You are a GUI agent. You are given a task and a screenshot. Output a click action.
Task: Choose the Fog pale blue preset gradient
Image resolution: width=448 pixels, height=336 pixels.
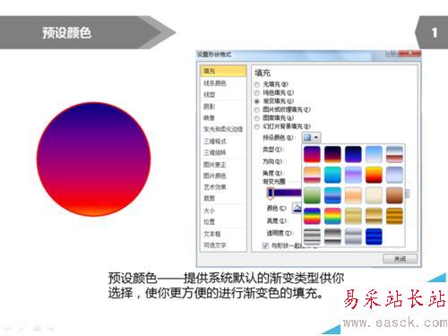pyautogui.click(x=394, y=175)
